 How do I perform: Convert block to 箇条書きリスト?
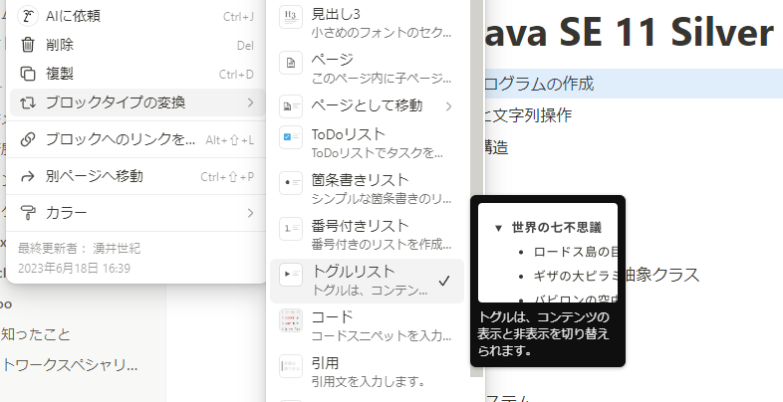[367, 189]
